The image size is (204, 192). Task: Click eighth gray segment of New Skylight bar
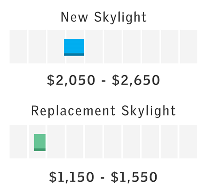(x=151, y=47)
